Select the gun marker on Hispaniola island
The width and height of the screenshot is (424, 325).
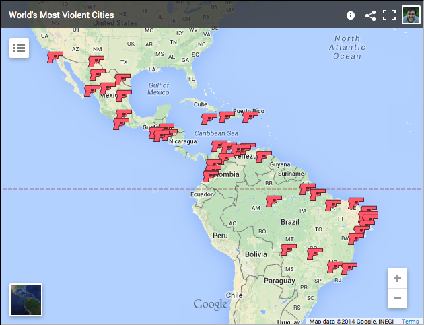coord(226,117)
